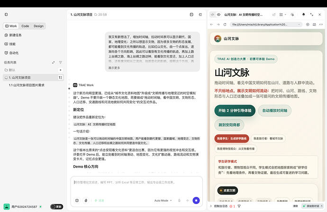
Task: Collapse all in the 任务列表 header
Action: coord(54,62)
